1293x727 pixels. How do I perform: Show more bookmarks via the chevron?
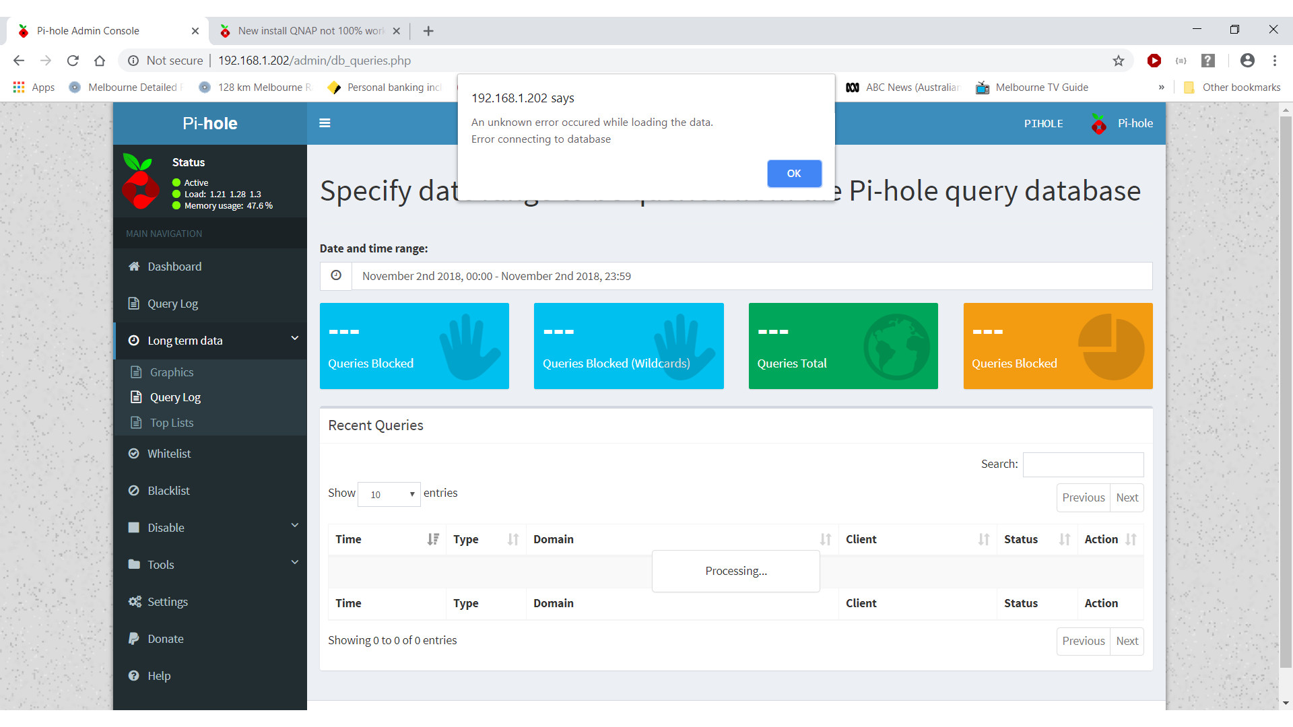[x=1161, y=88]
